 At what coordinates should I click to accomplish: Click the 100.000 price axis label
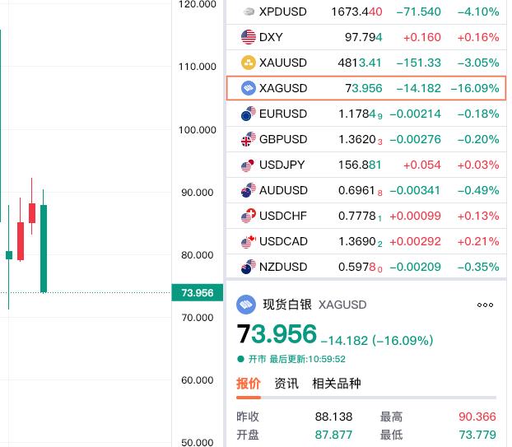click(198, 130)
